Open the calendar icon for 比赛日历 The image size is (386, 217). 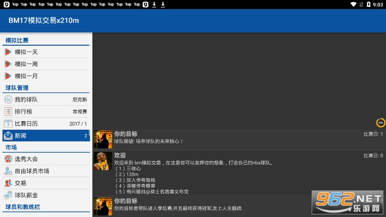[x=8, y=123]
